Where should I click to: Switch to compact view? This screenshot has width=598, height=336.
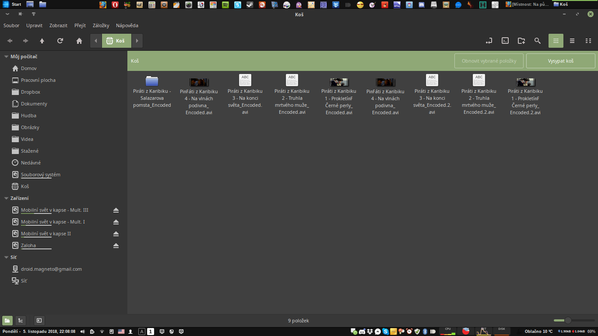pos(589,41)
